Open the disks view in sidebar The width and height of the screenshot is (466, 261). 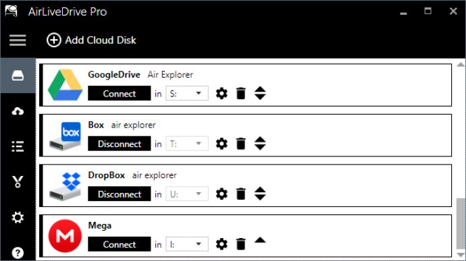coord(18,76)
